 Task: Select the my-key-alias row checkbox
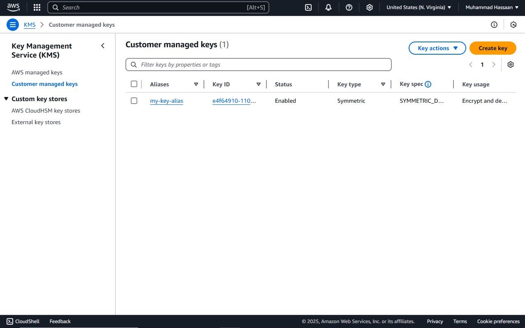[x=134, y=101]
